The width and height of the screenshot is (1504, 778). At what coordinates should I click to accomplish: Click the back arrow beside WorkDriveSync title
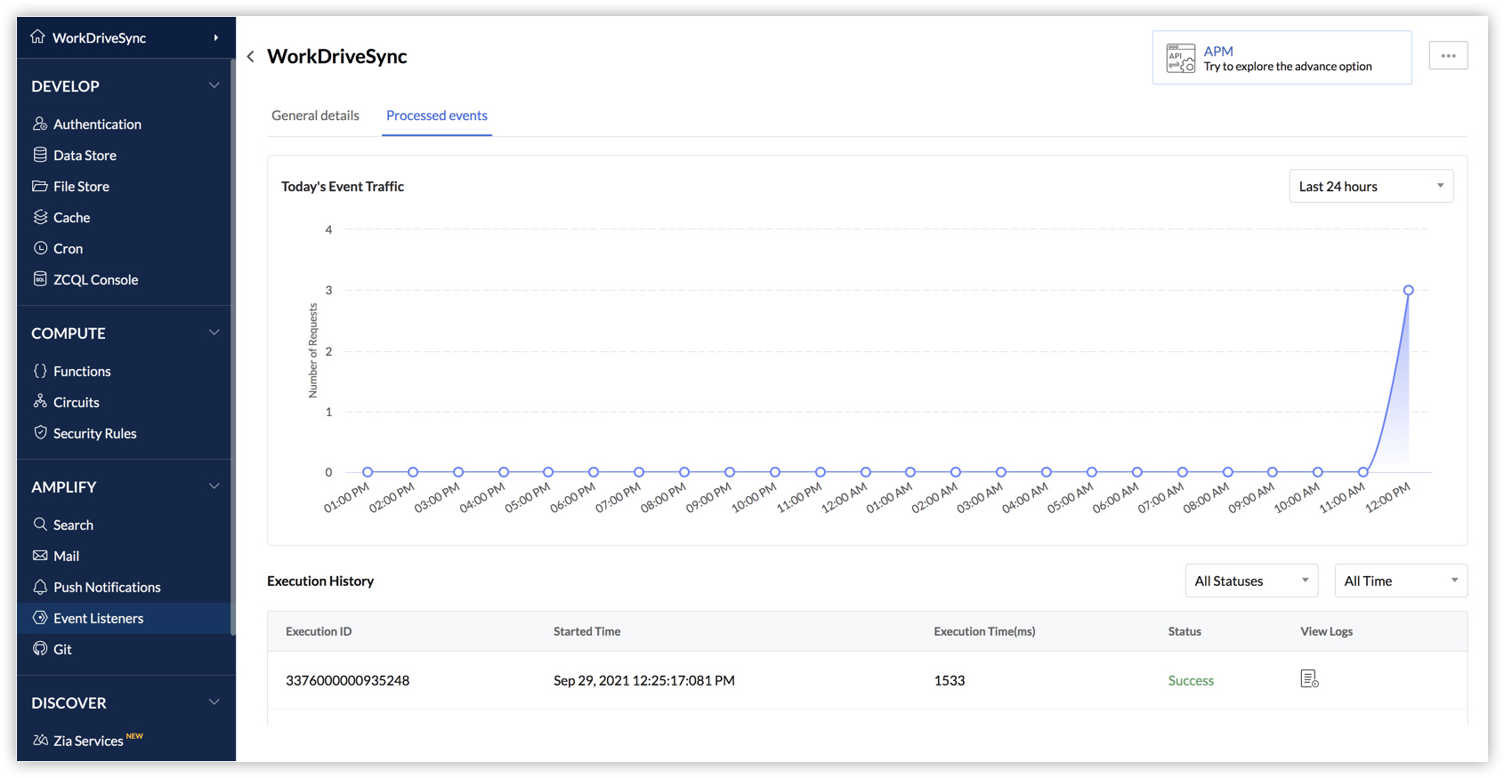tap(251, 57)
